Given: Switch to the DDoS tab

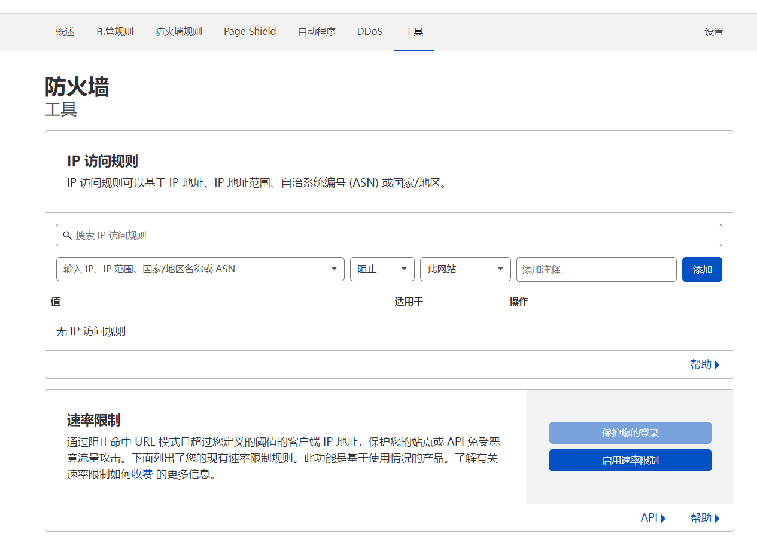Looking at the screenshot, I should click(x=370, y=32).
